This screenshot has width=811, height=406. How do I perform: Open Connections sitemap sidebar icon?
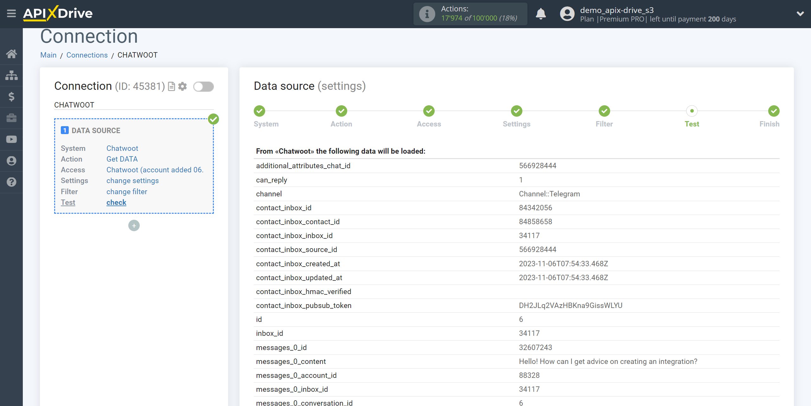tap(11, 75)
